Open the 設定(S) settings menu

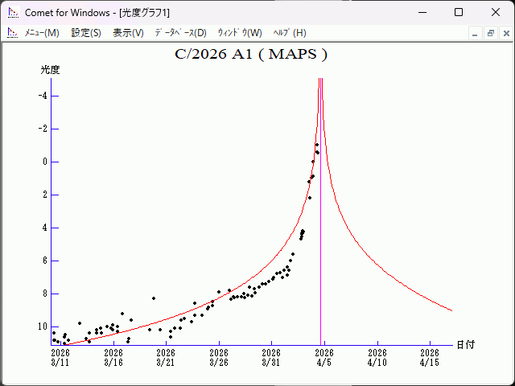point(86,33)
